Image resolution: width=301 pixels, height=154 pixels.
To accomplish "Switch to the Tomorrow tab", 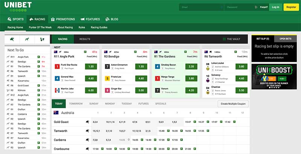I will pos(76,104).
